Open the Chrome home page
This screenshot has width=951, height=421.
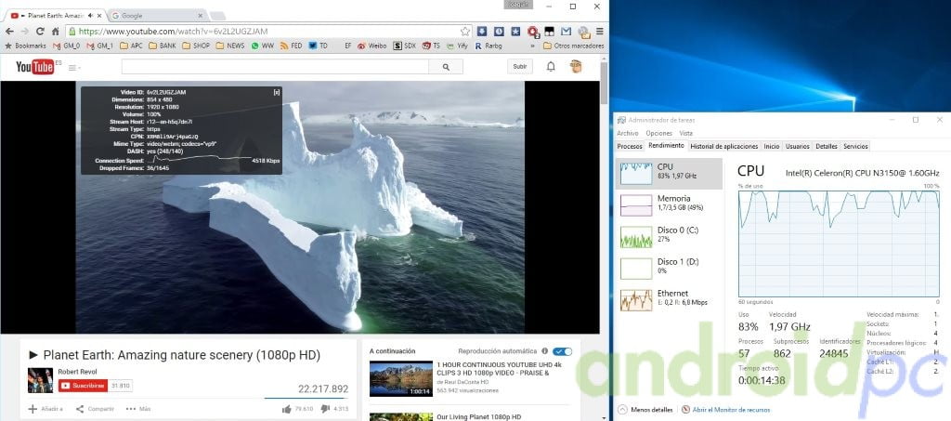pyautogui.click(x=55, y=31)
